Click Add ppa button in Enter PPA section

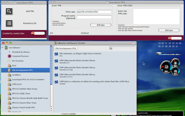tap(101, 25)
